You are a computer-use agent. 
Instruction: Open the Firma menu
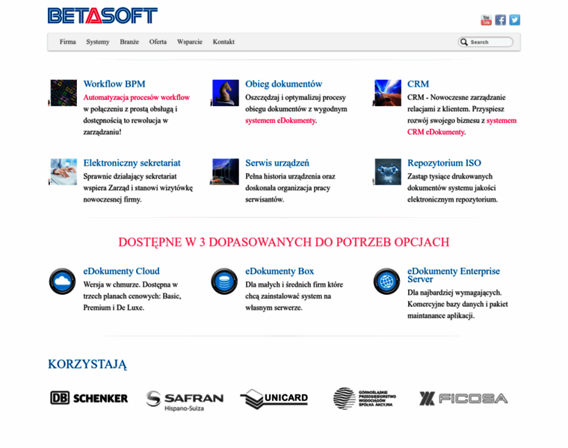pyautogui.click(x=68, y=42)
